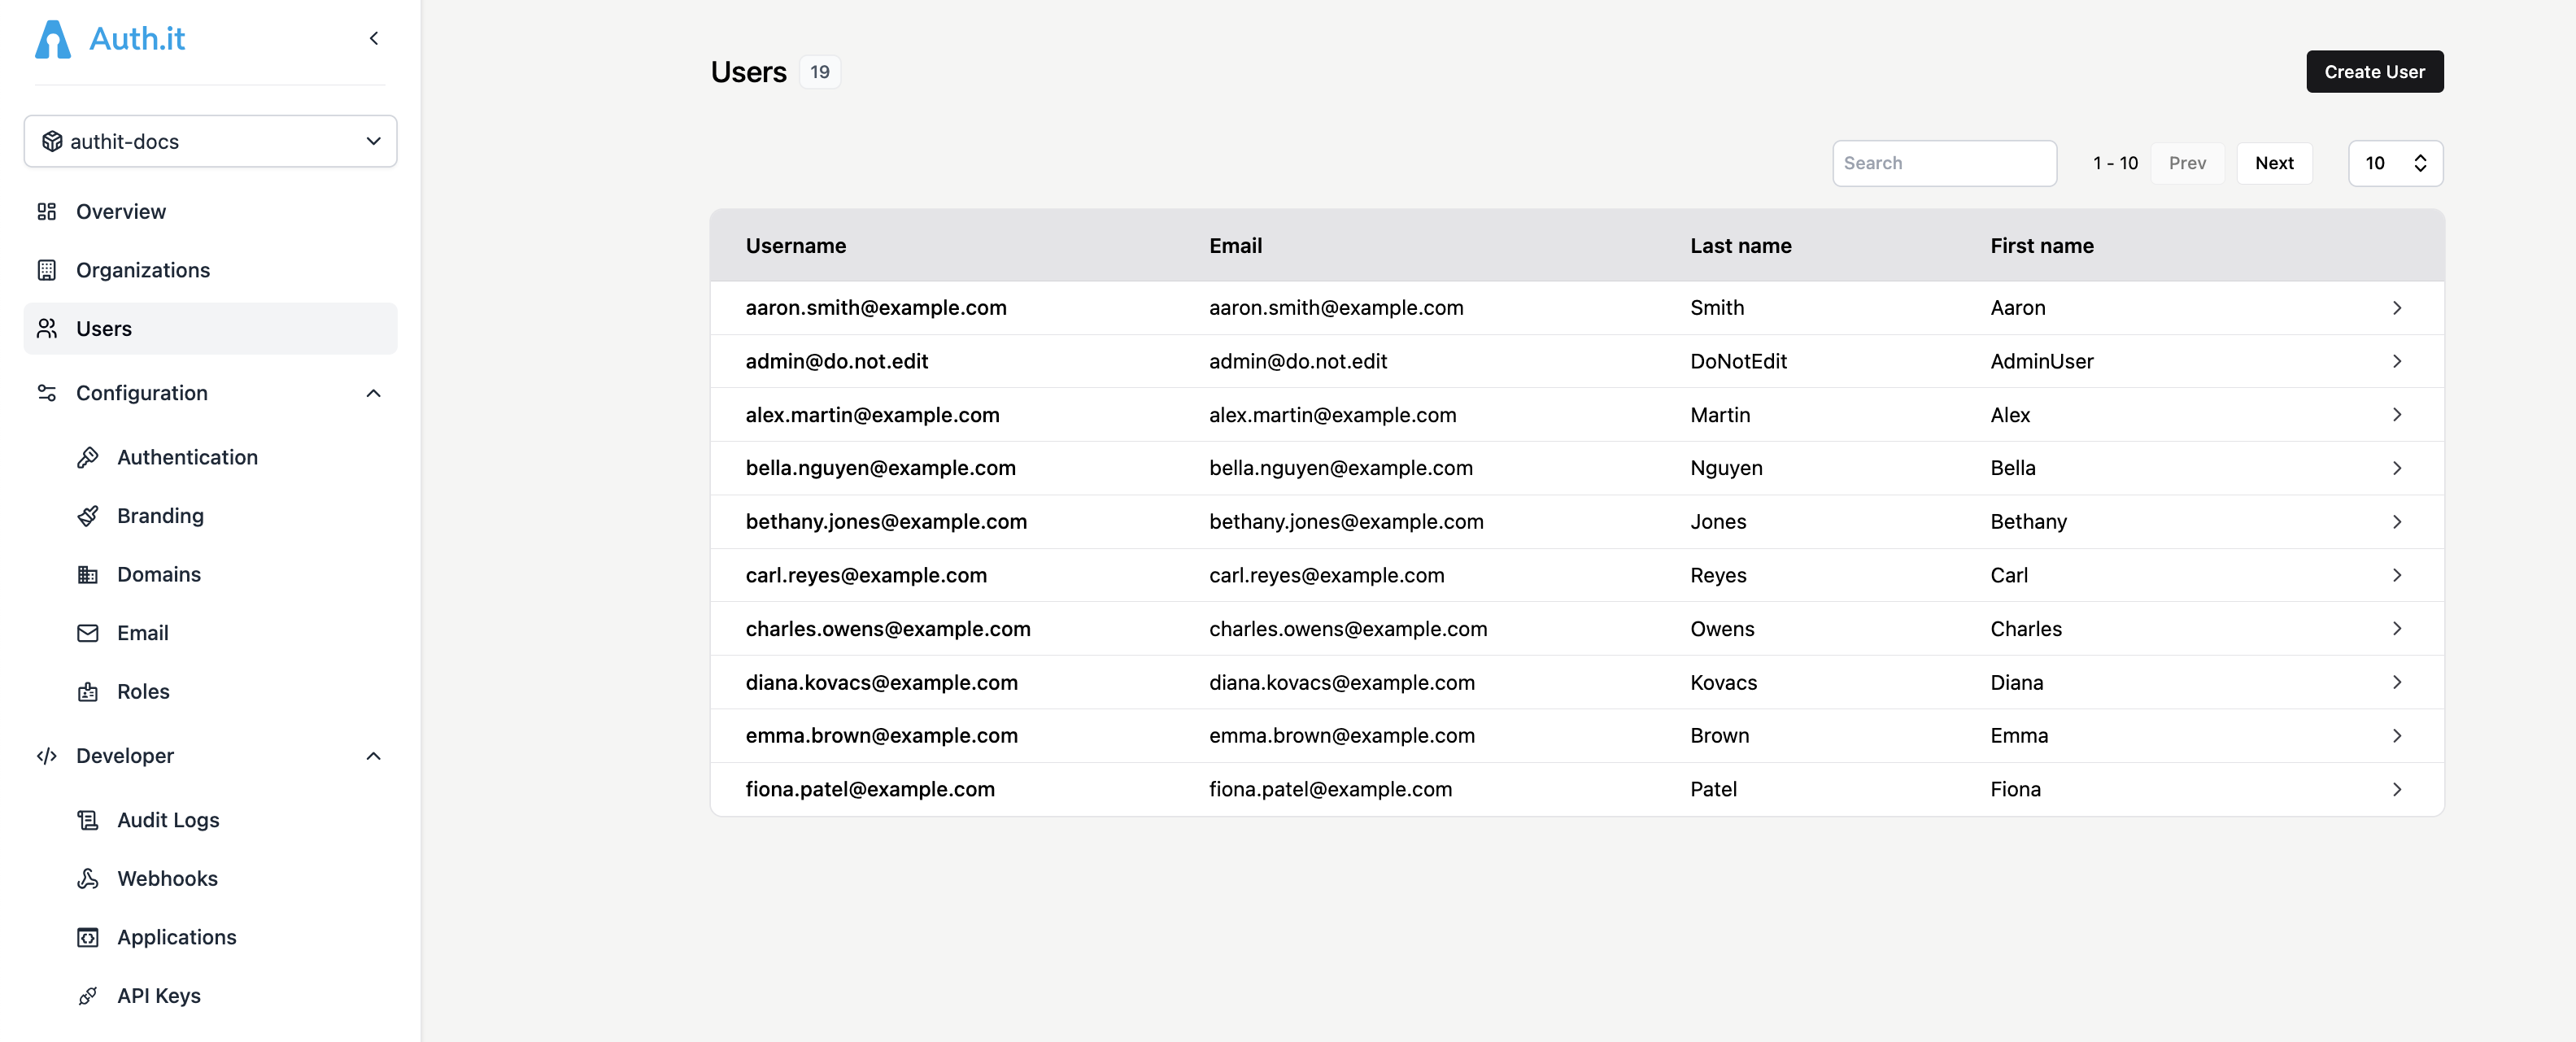Viewport: 2576px width, 1042px height.
Task: Select the Applications window icon
Action: (x=88, y=937)
